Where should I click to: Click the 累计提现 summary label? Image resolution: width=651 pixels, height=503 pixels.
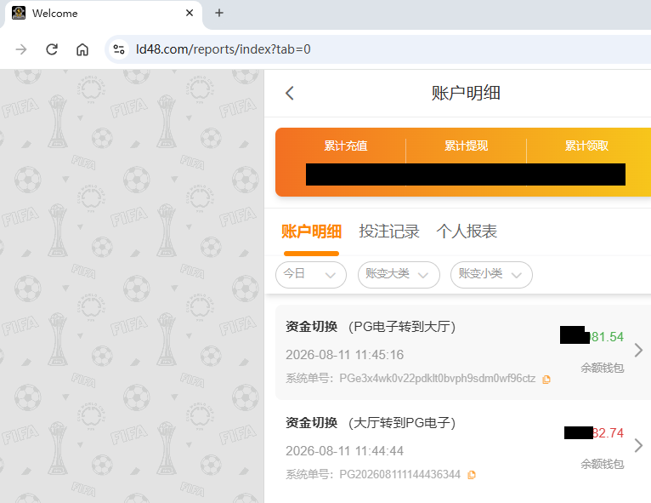pyautogui.click(x=466, y=146)
